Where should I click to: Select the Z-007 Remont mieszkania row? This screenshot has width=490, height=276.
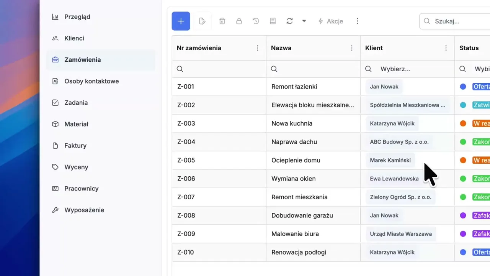pyautogui.click(x=299, y=197)
